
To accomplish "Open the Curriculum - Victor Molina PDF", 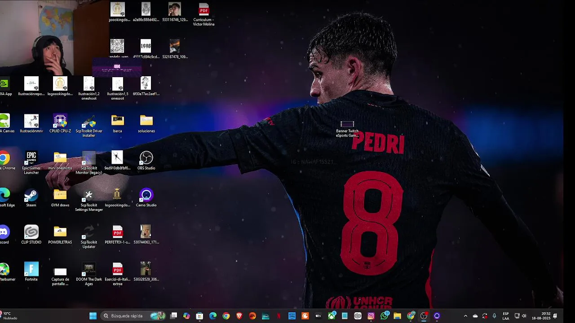I will [203, 15].
